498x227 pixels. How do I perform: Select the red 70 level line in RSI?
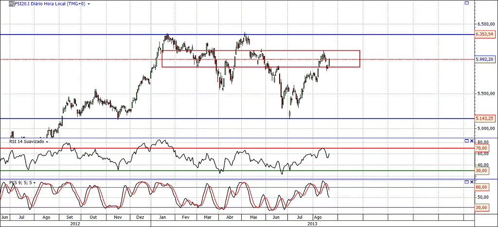point(237,148)
